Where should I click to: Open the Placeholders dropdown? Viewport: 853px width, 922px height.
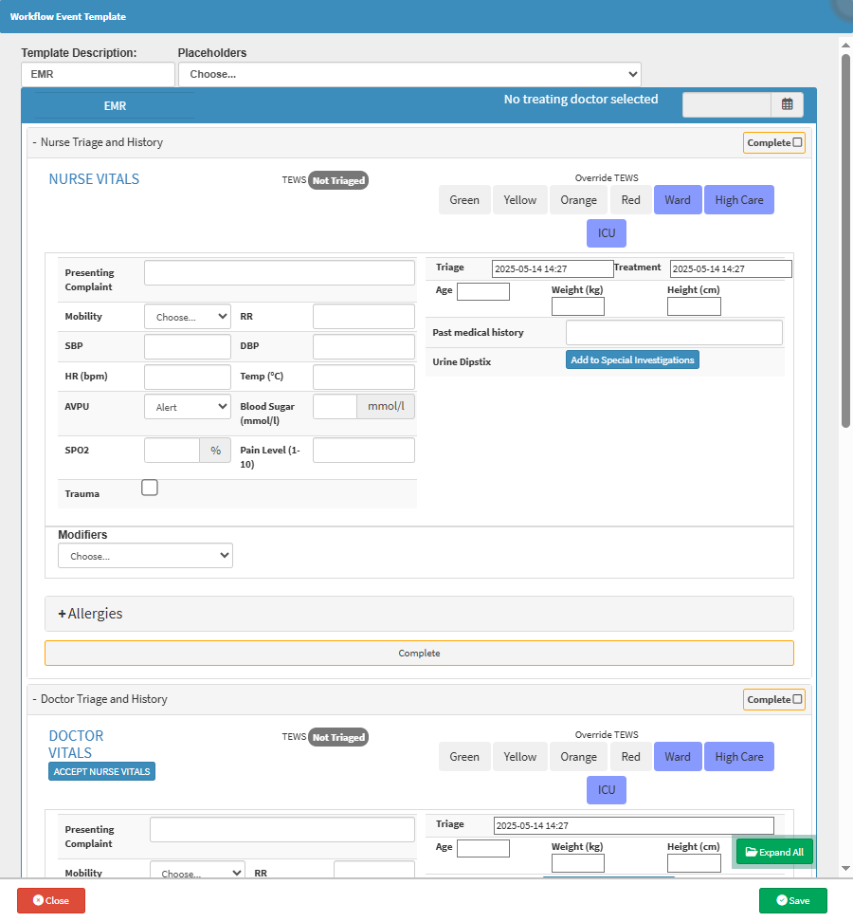409,74
